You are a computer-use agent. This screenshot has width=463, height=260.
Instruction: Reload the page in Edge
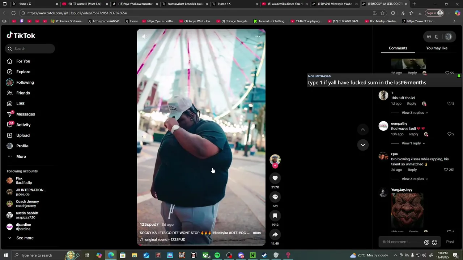(13, 13)
